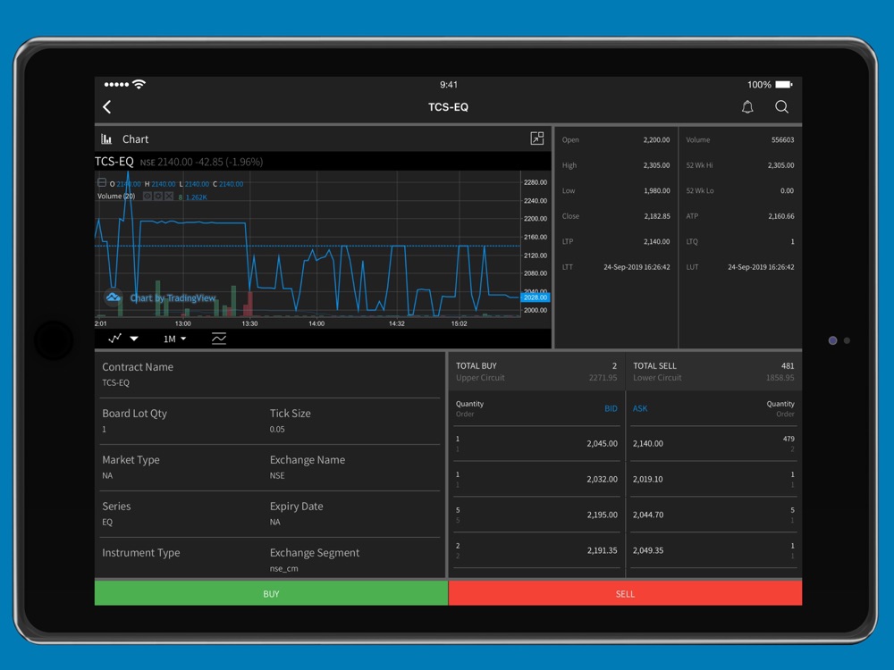Select the Low value 1,980.00
Viewport: 894px width, 670px height.
(x=657, y=191)
